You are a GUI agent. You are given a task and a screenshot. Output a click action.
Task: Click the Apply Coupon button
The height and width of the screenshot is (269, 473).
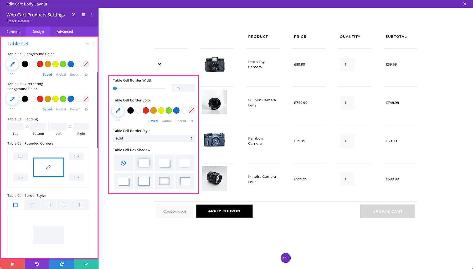(x=224, y=211)
